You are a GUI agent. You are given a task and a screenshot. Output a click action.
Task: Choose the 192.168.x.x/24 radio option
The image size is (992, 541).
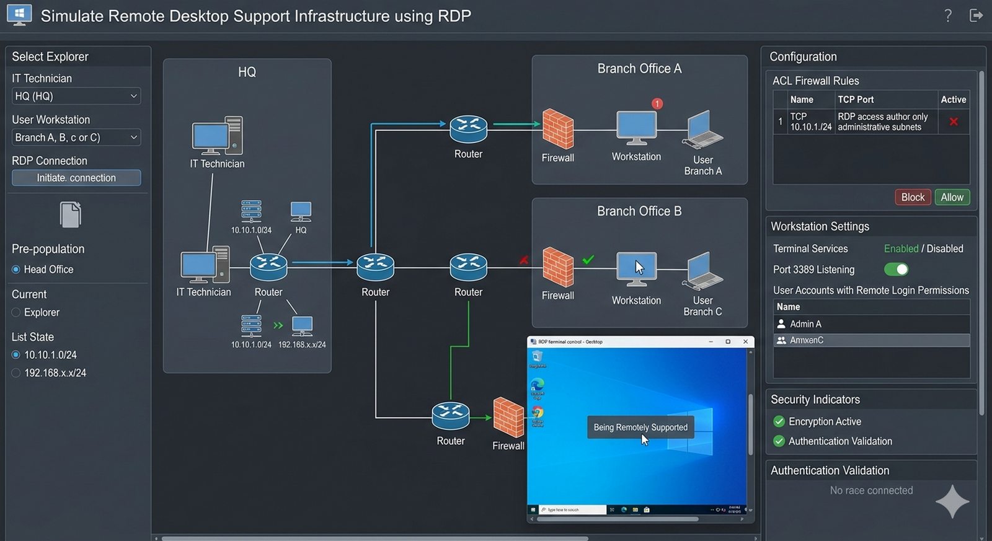tap(16, 373)
